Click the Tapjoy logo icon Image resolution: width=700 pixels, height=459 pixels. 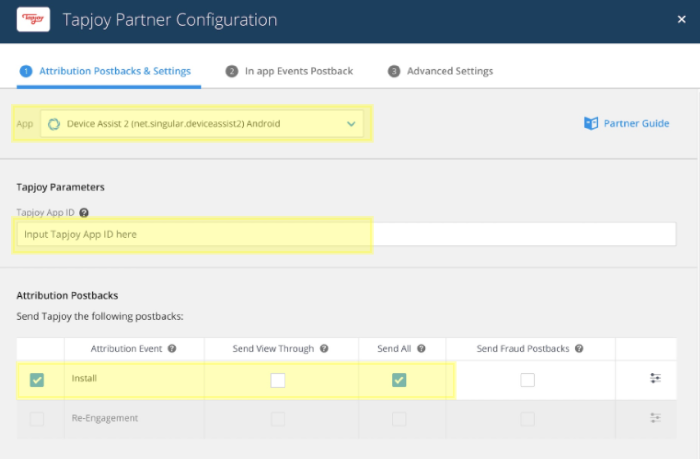coord(33,19)
